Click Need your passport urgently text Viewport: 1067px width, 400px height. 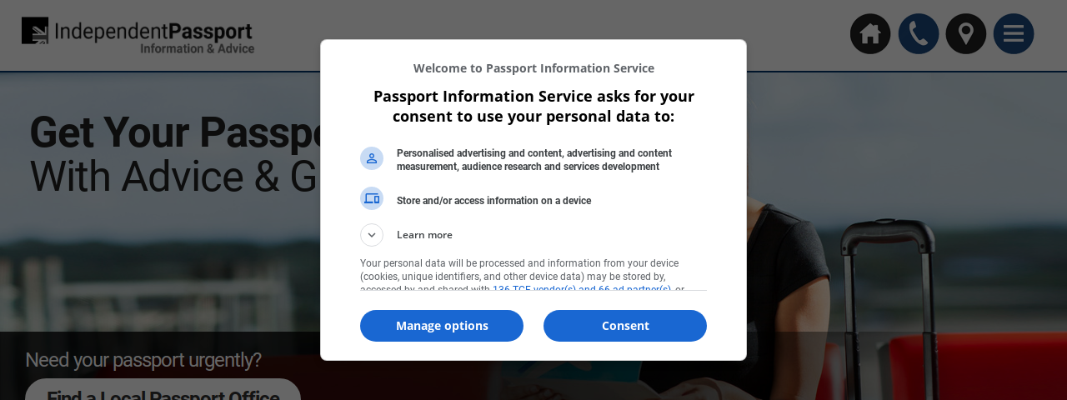(143, 360)
